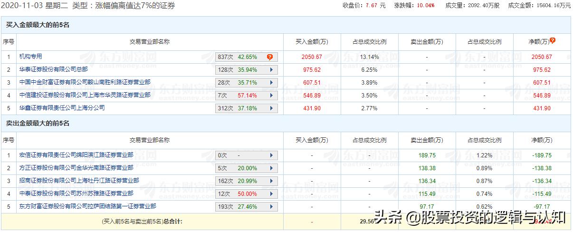Click the -115.49 net amount cell
573x232 pixels.
click(542, 194)
